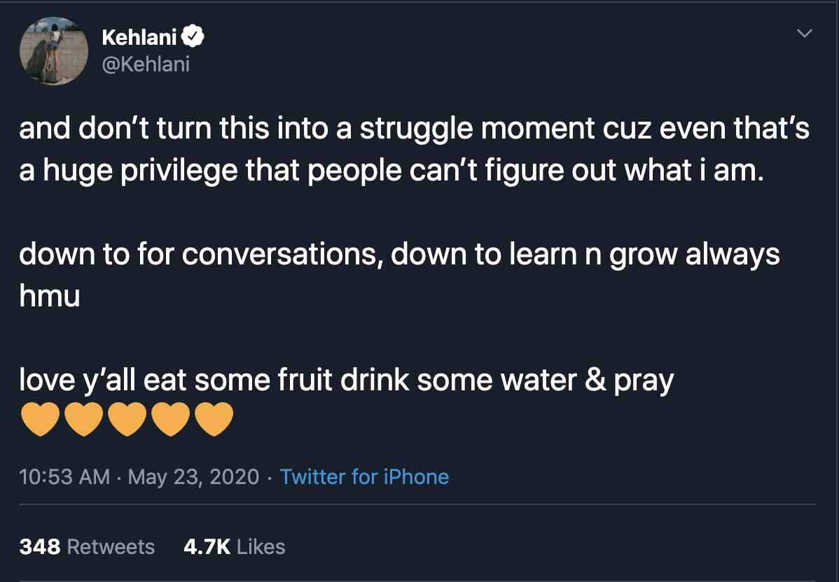This screenshot has width=839, height=582.
Task: Open the Kehlani display name link
Action: 139,37
